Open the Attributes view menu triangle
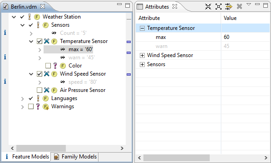Screen dimensions: 271x163 249,5
